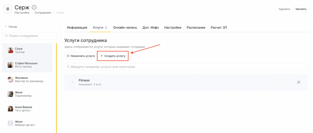
Task: Open the Расписание tab
Action: click(196, 28)
